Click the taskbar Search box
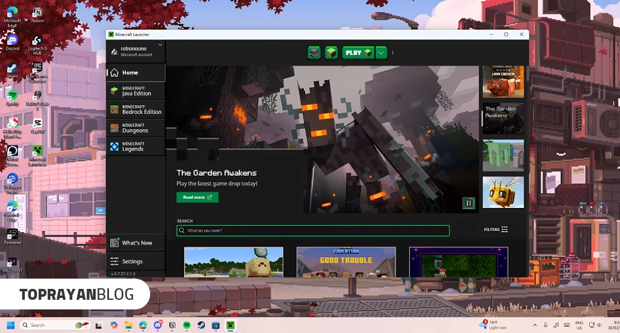620x333 pixels. coord(55,325)
